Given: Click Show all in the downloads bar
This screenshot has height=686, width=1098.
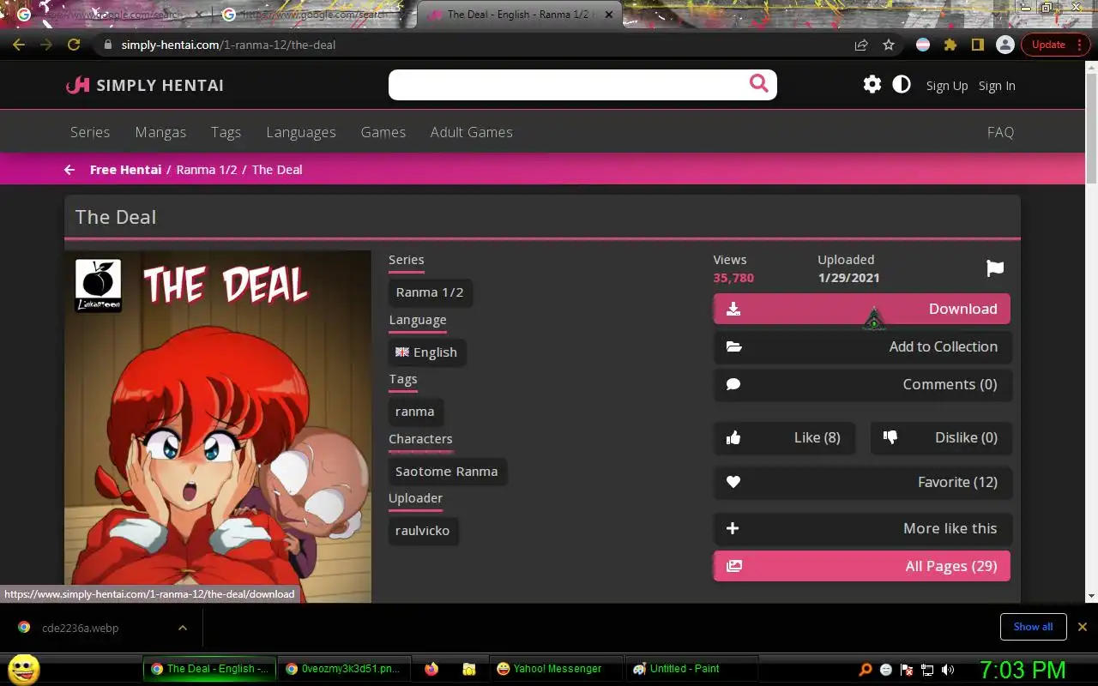Looking at the screenshot, I should (1033, 627).
